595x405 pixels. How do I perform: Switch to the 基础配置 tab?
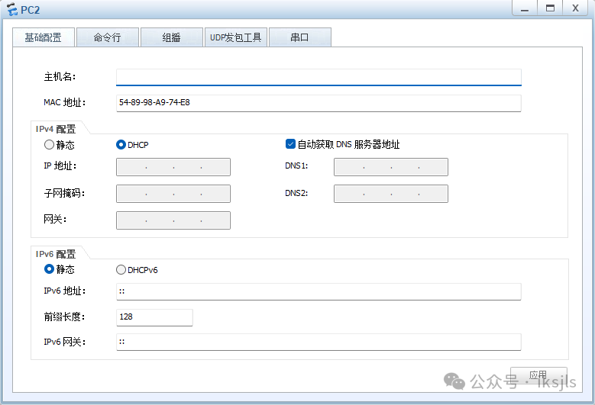44,37
